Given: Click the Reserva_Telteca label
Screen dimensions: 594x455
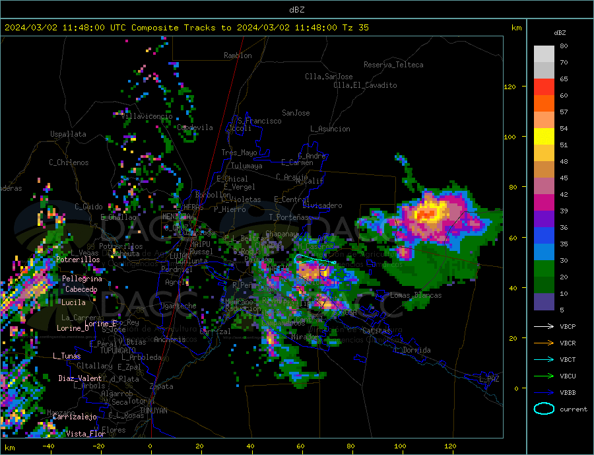Looking at the screenshot, I should (x=393, y=65).
